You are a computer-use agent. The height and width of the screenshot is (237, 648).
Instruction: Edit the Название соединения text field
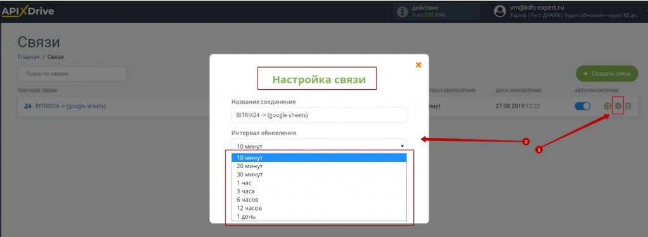click(319, 115)
